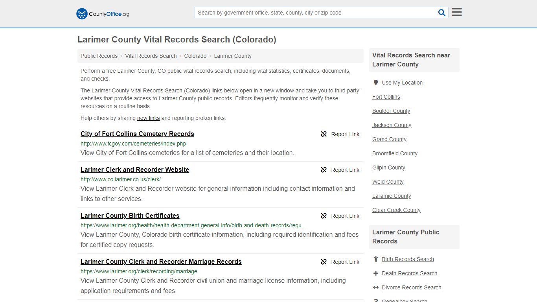Open Death Records Search link
The image size is (537, 302).
tap(409, 273)
